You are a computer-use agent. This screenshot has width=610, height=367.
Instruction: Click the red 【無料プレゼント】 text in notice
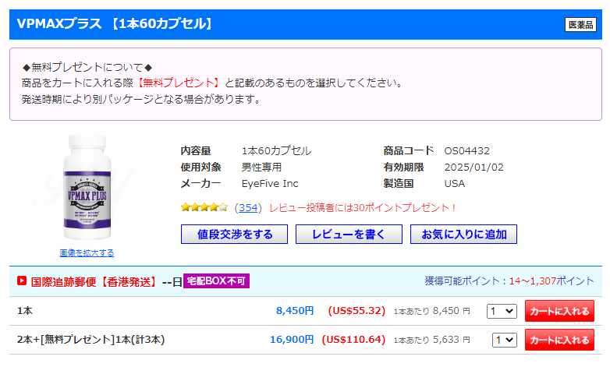tap(179, 83)
